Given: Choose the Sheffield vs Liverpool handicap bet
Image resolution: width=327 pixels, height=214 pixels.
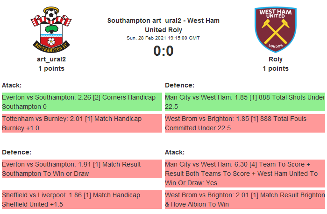Looking at the screenshot, I should coord(81,200).
